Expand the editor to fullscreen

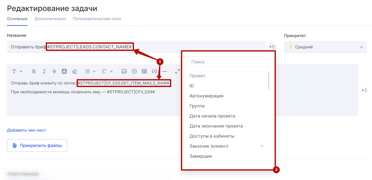pos(177,71)
